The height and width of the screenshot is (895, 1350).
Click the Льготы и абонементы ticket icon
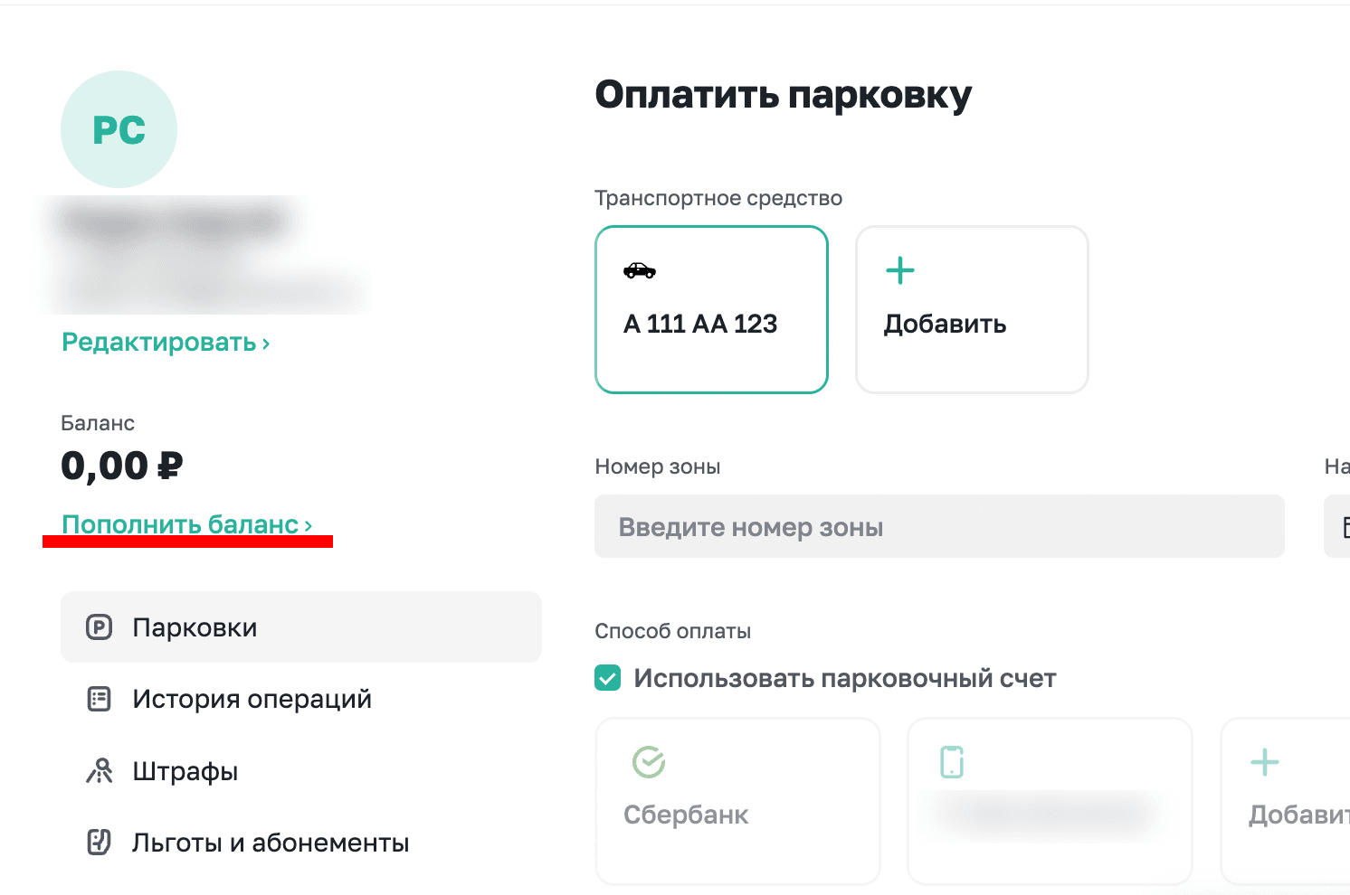[x=100, y=842]
